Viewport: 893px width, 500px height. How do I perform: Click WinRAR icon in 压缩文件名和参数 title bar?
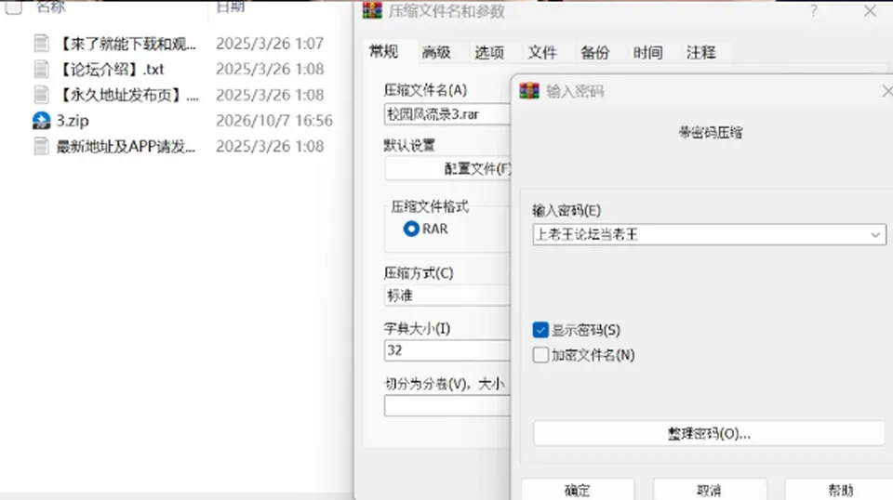(372, 10)
